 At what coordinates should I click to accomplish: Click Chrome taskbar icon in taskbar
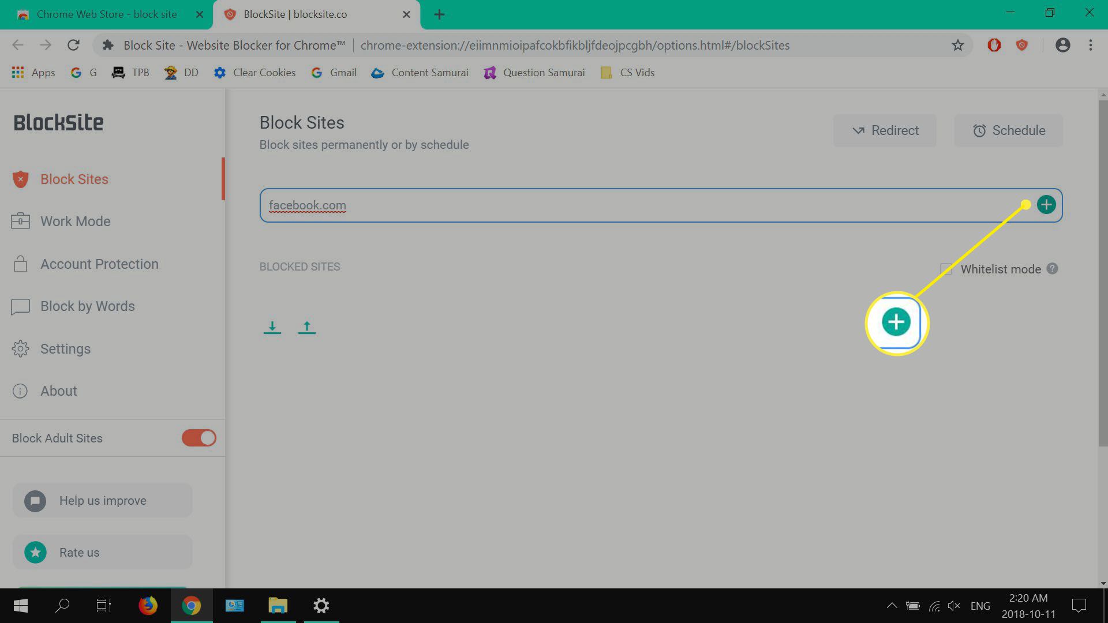[x=193, y=606]
